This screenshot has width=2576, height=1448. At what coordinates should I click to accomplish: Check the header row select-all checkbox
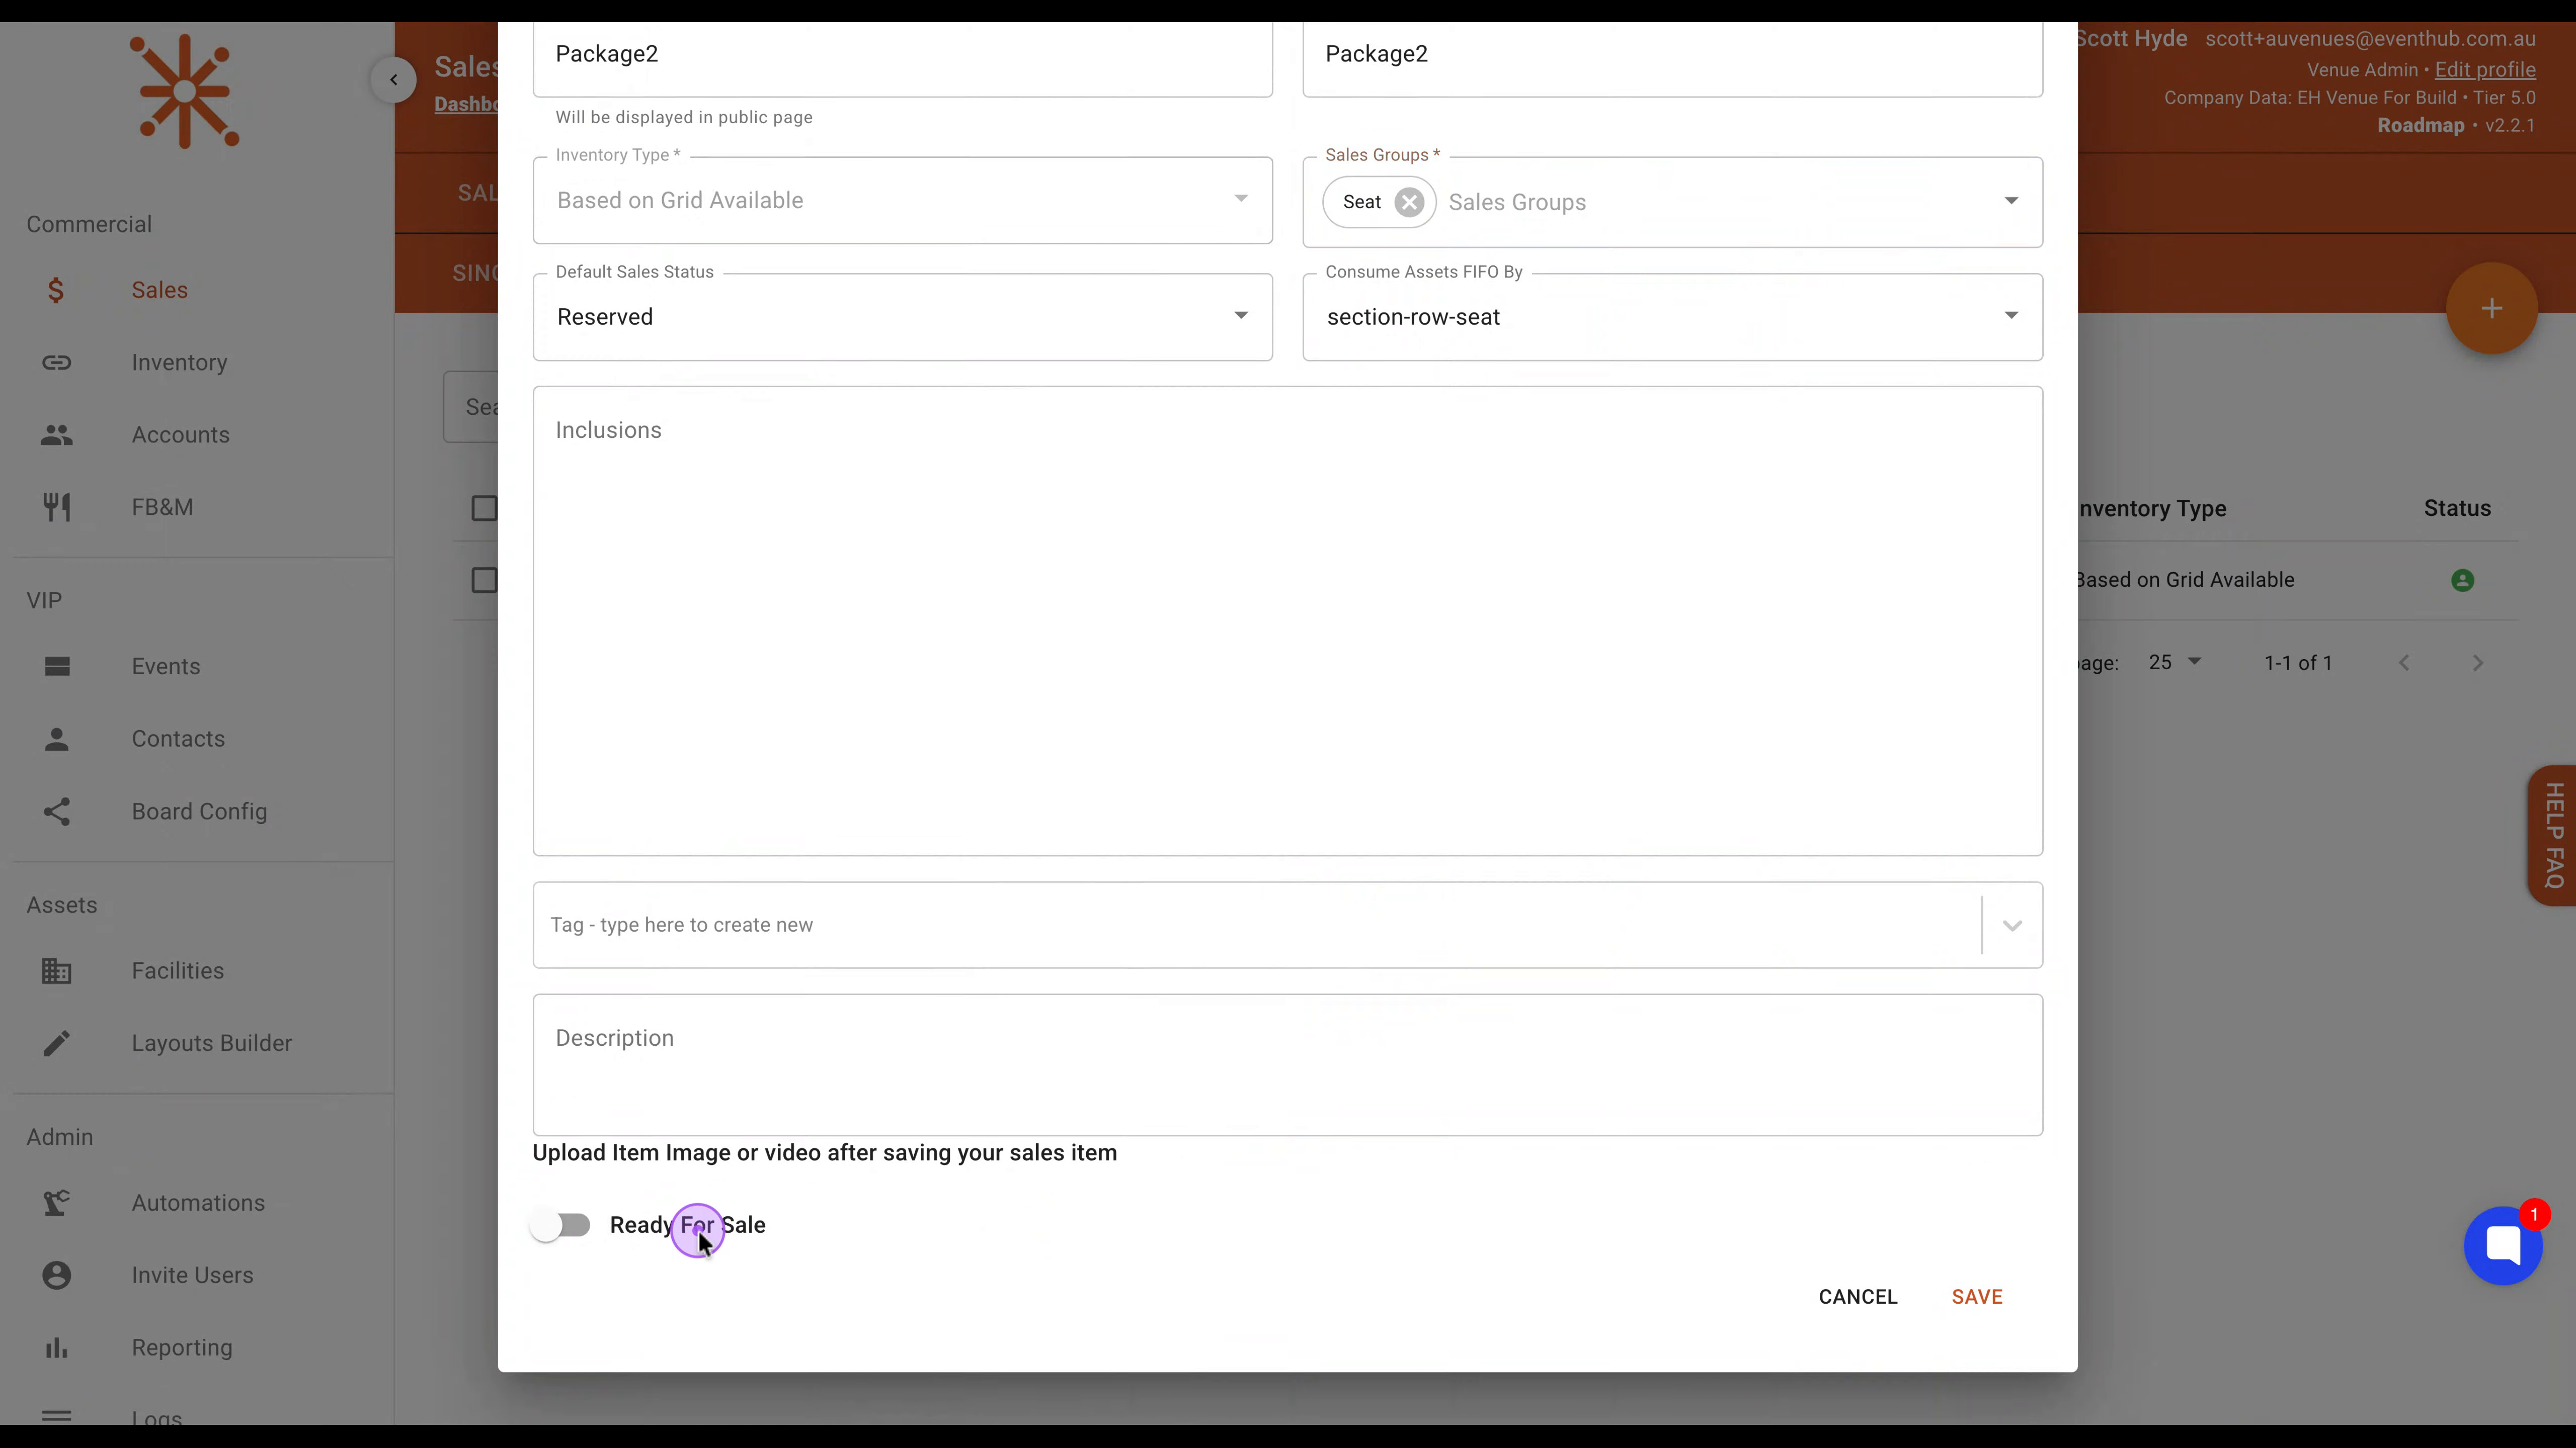point(484,509)
